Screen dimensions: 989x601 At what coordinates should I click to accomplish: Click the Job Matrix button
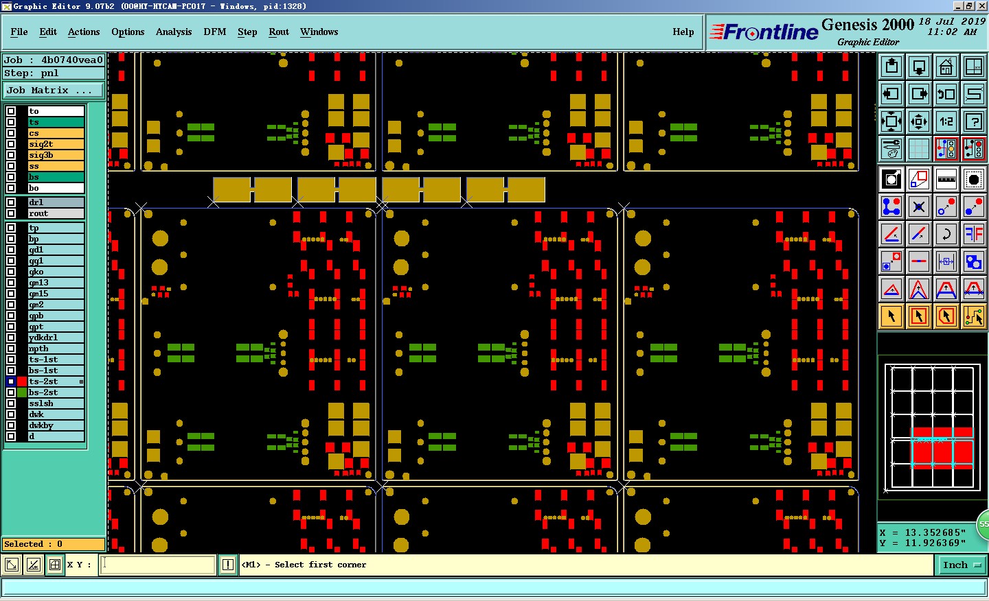pos(54,91)
